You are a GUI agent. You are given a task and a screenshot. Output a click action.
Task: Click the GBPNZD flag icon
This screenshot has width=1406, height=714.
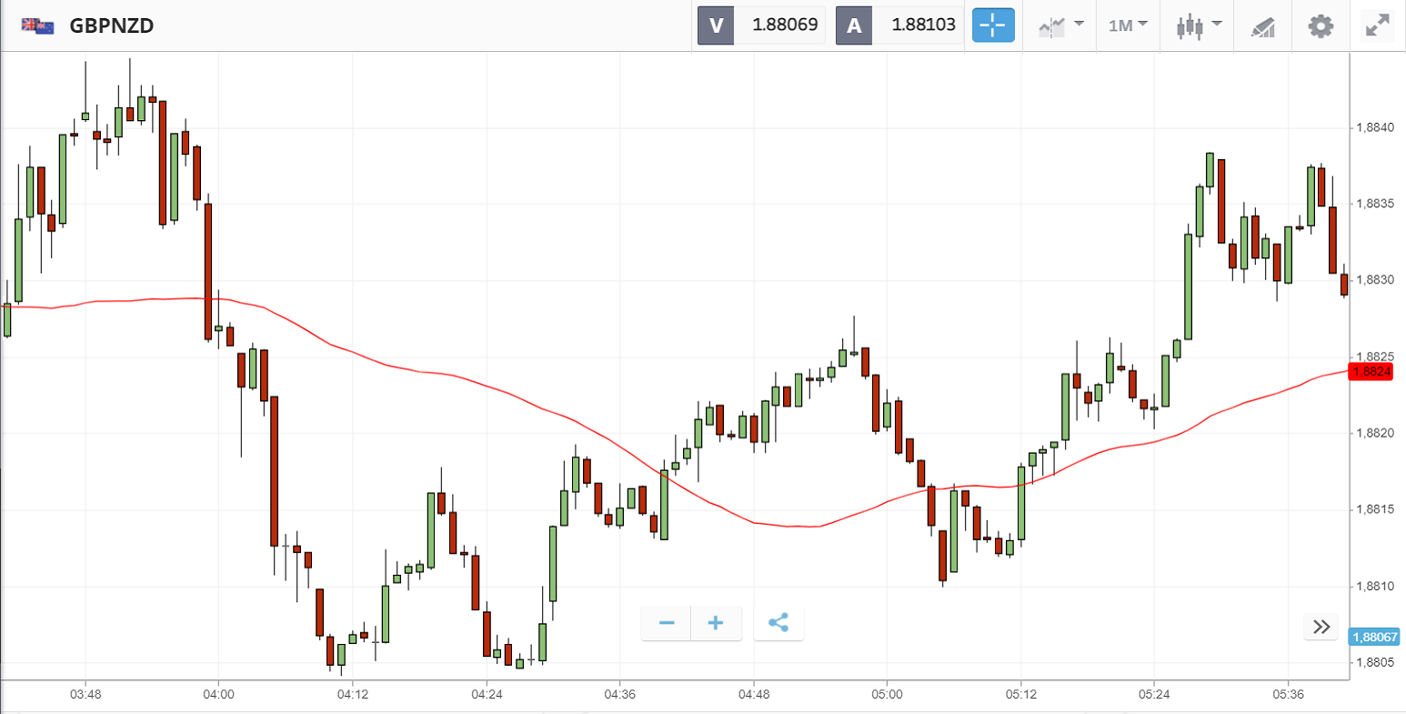click(x=37, y=25)
